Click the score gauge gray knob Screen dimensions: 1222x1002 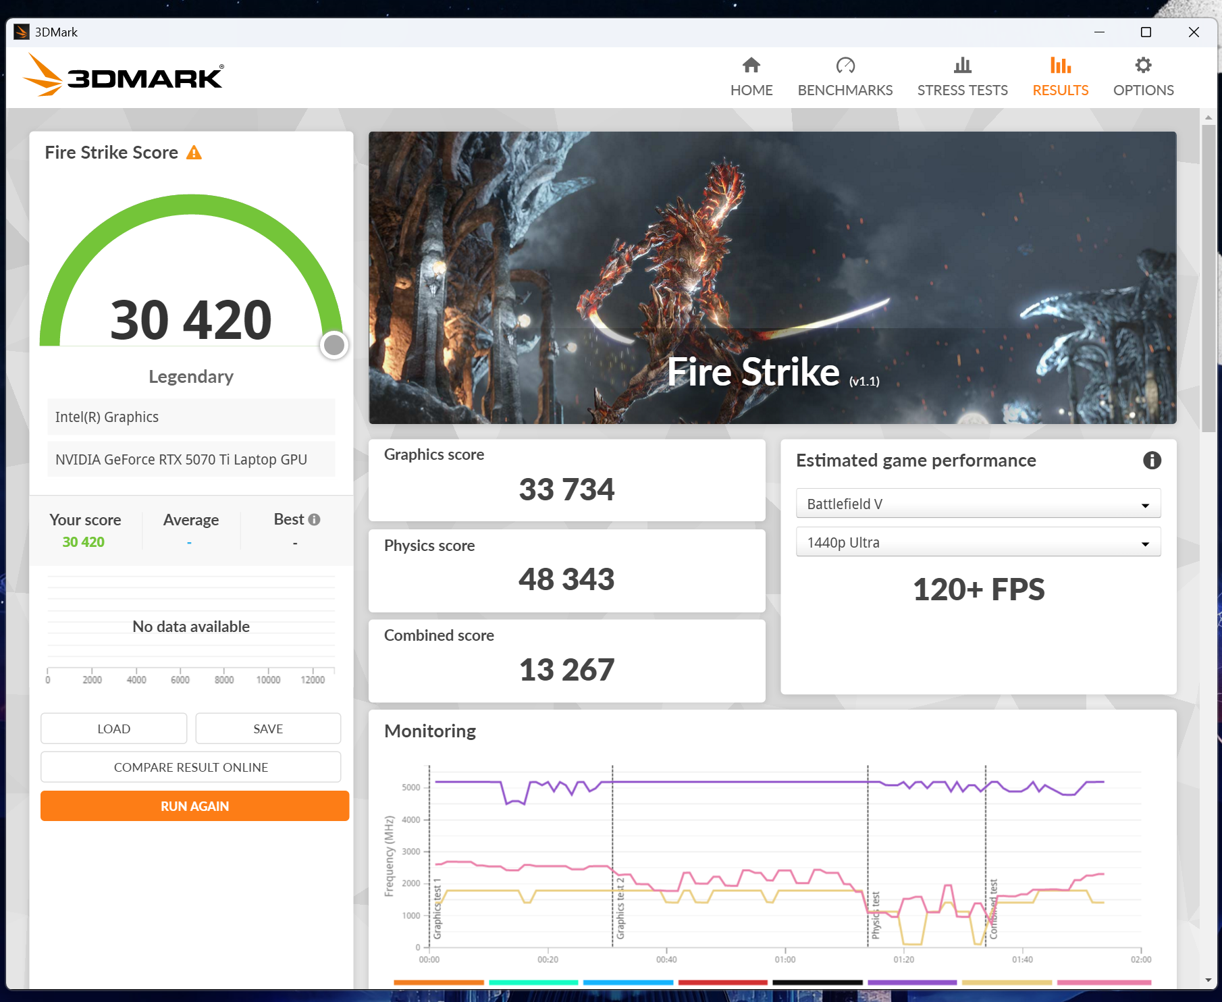pyautogui.click(x=334, y=345)
